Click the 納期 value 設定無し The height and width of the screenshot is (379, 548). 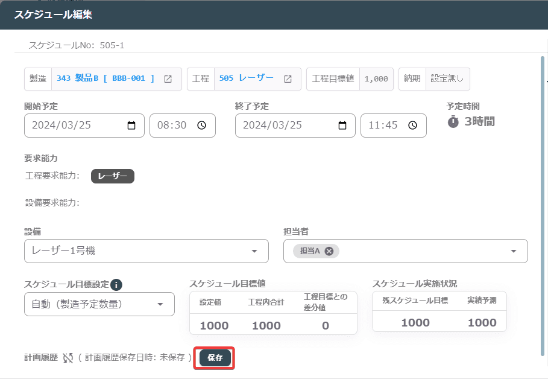point(447,78)
